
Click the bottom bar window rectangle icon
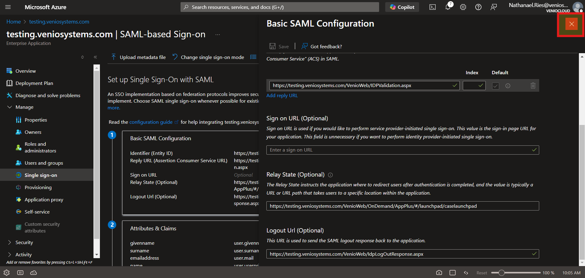click(x=452, y=273)
